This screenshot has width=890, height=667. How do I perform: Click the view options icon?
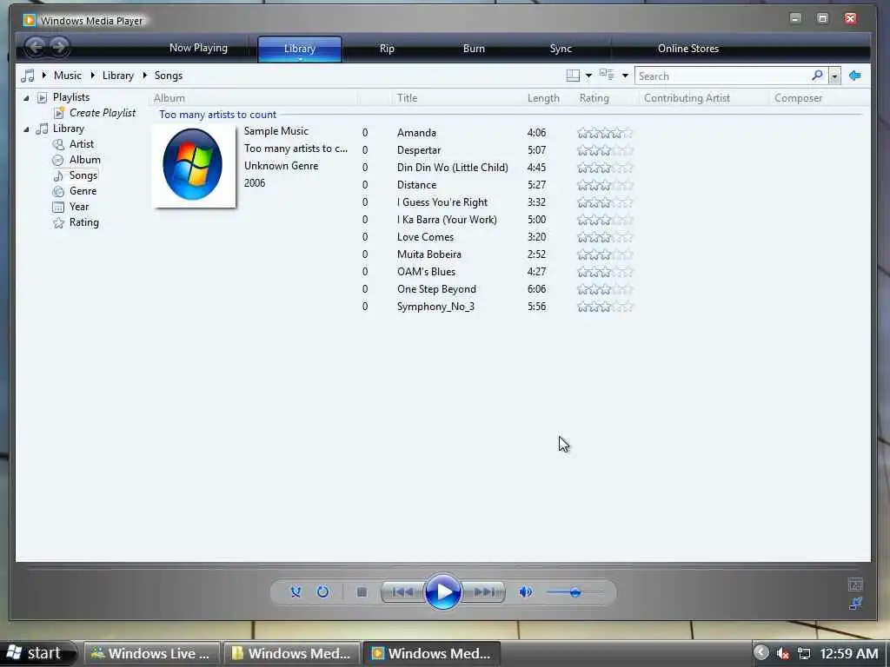pos(607,75)
